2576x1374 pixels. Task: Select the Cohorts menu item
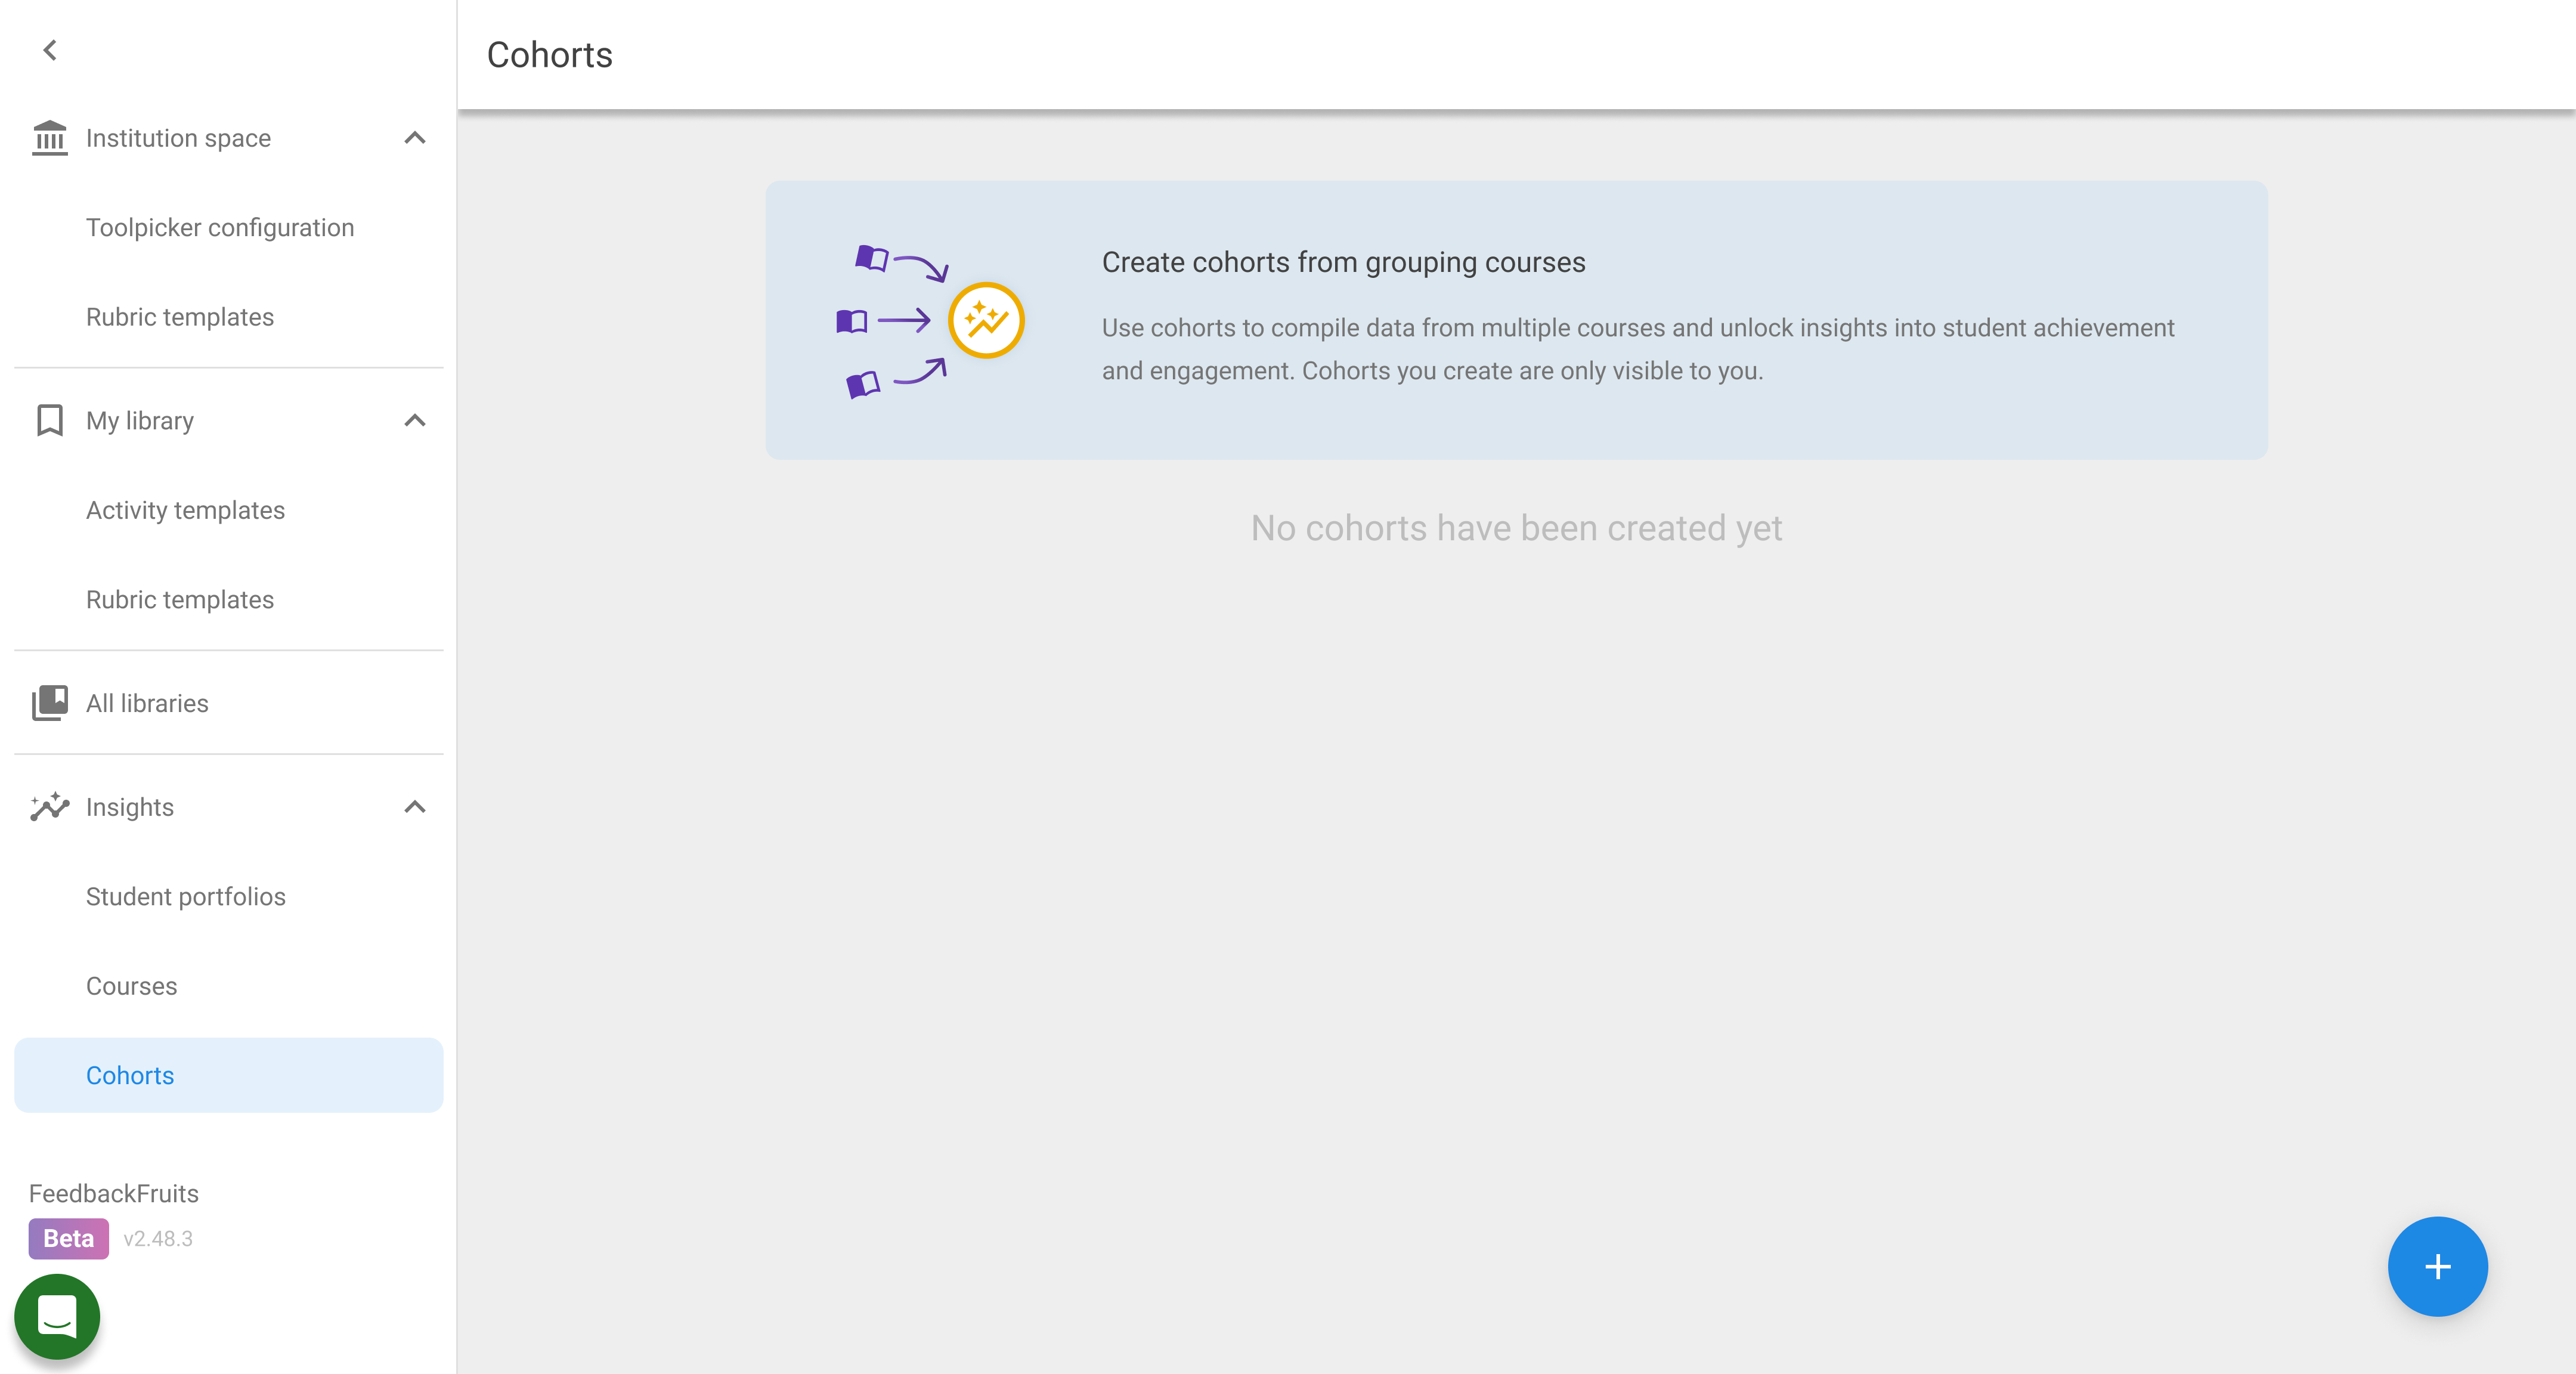pos(229,1075)
